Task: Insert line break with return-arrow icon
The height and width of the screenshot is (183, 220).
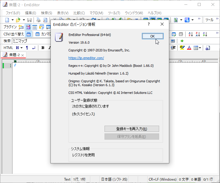Action: coord(34,48)
